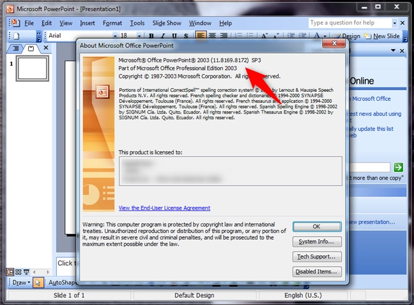The height and width of the screenshot is (305, 414).
Task: Toggle underline formatting button
Action: (174, 36)
